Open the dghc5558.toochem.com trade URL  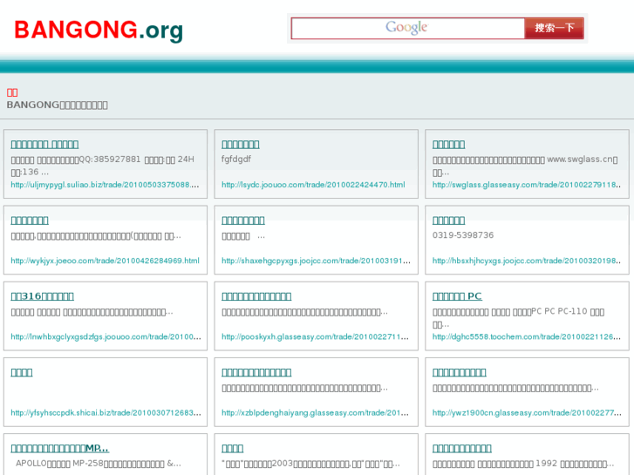tap(527, 336)
